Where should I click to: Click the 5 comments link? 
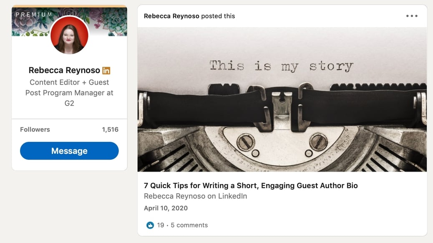click(x=189, y=225)
